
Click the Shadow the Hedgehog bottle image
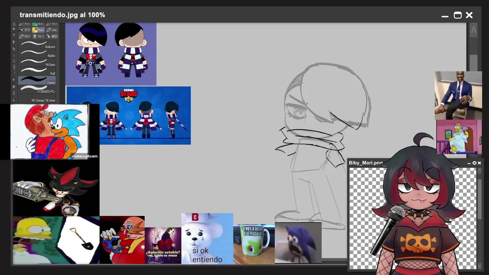[x=56, y=188]
